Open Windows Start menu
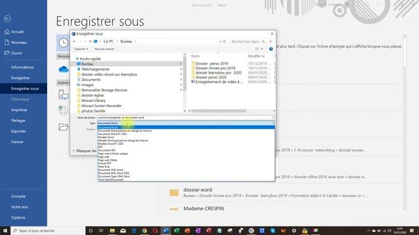Viewport: 419px width, 235px height. point(5,230)
